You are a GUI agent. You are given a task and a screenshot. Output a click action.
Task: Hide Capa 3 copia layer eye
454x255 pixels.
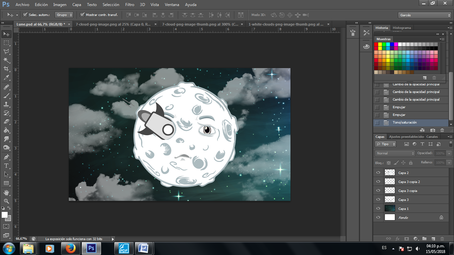(x=378, y=191)
